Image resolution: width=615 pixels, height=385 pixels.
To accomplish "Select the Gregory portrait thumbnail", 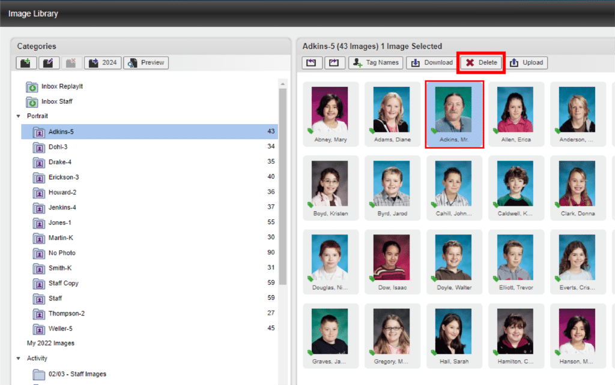I will point(392,336).
